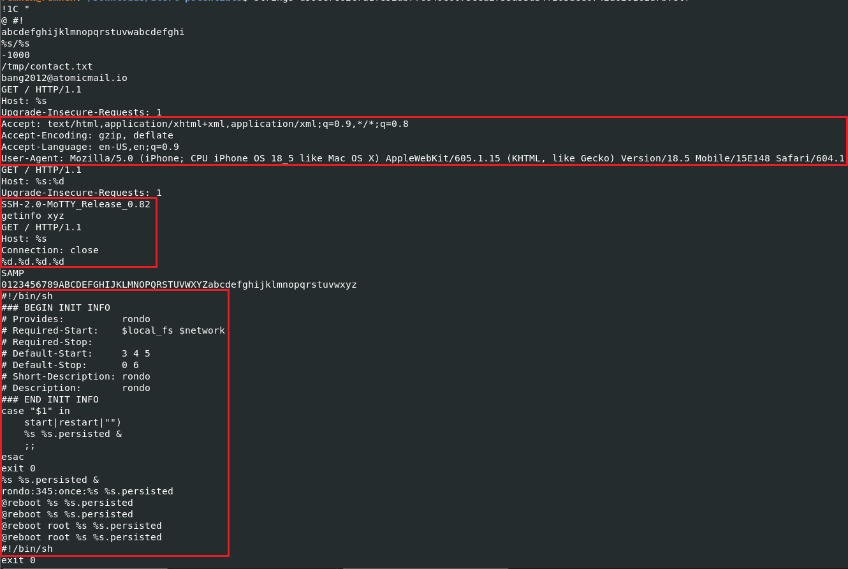Click the %d.%d.%d.%d format string
Viewport: 848px width, 569px height.
point(33,262)
